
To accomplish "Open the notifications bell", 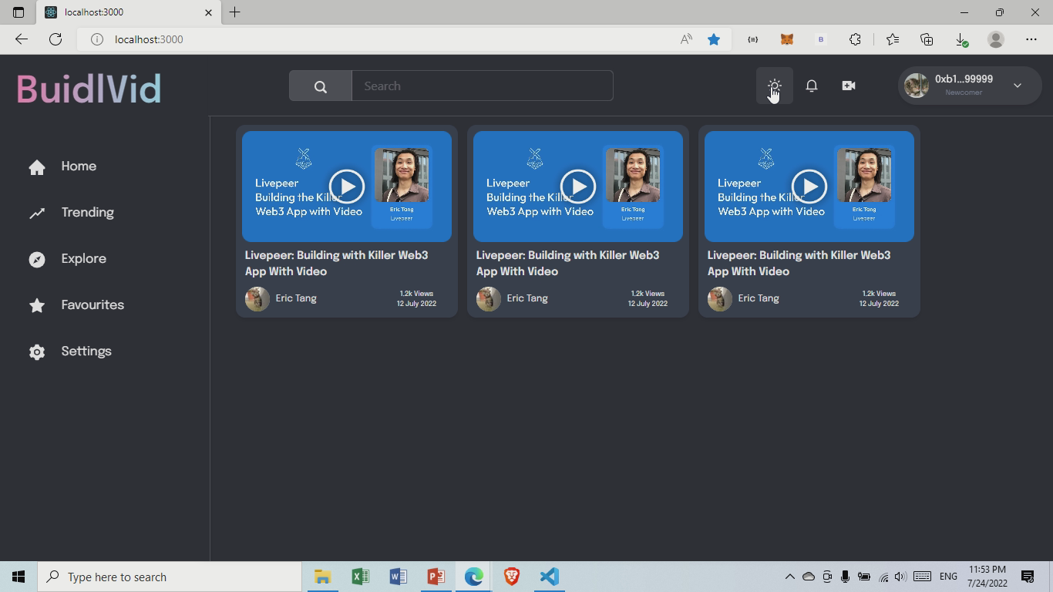I will click(812, 86).
